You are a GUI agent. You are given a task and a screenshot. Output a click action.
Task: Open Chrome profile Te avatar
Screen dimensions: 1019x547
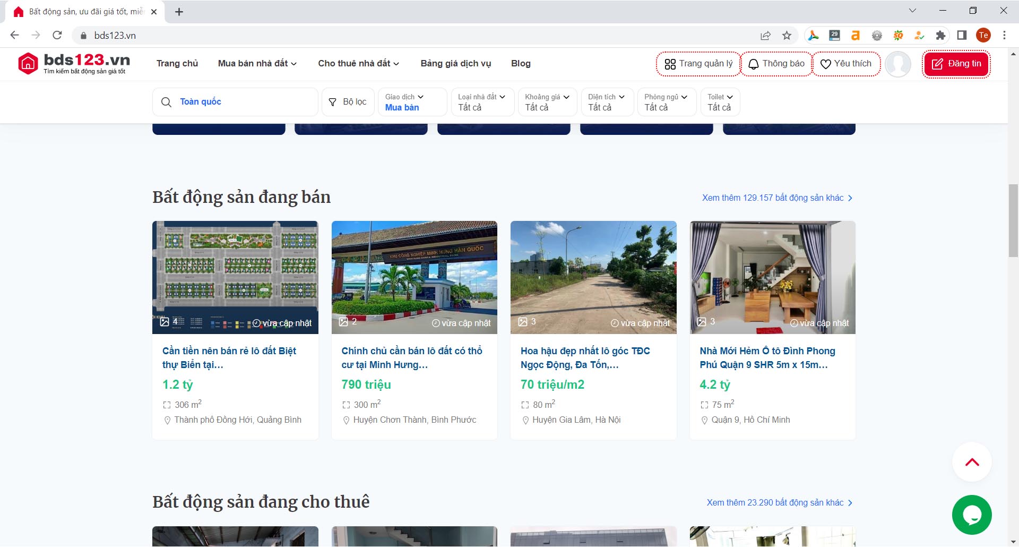coord(983,36)
